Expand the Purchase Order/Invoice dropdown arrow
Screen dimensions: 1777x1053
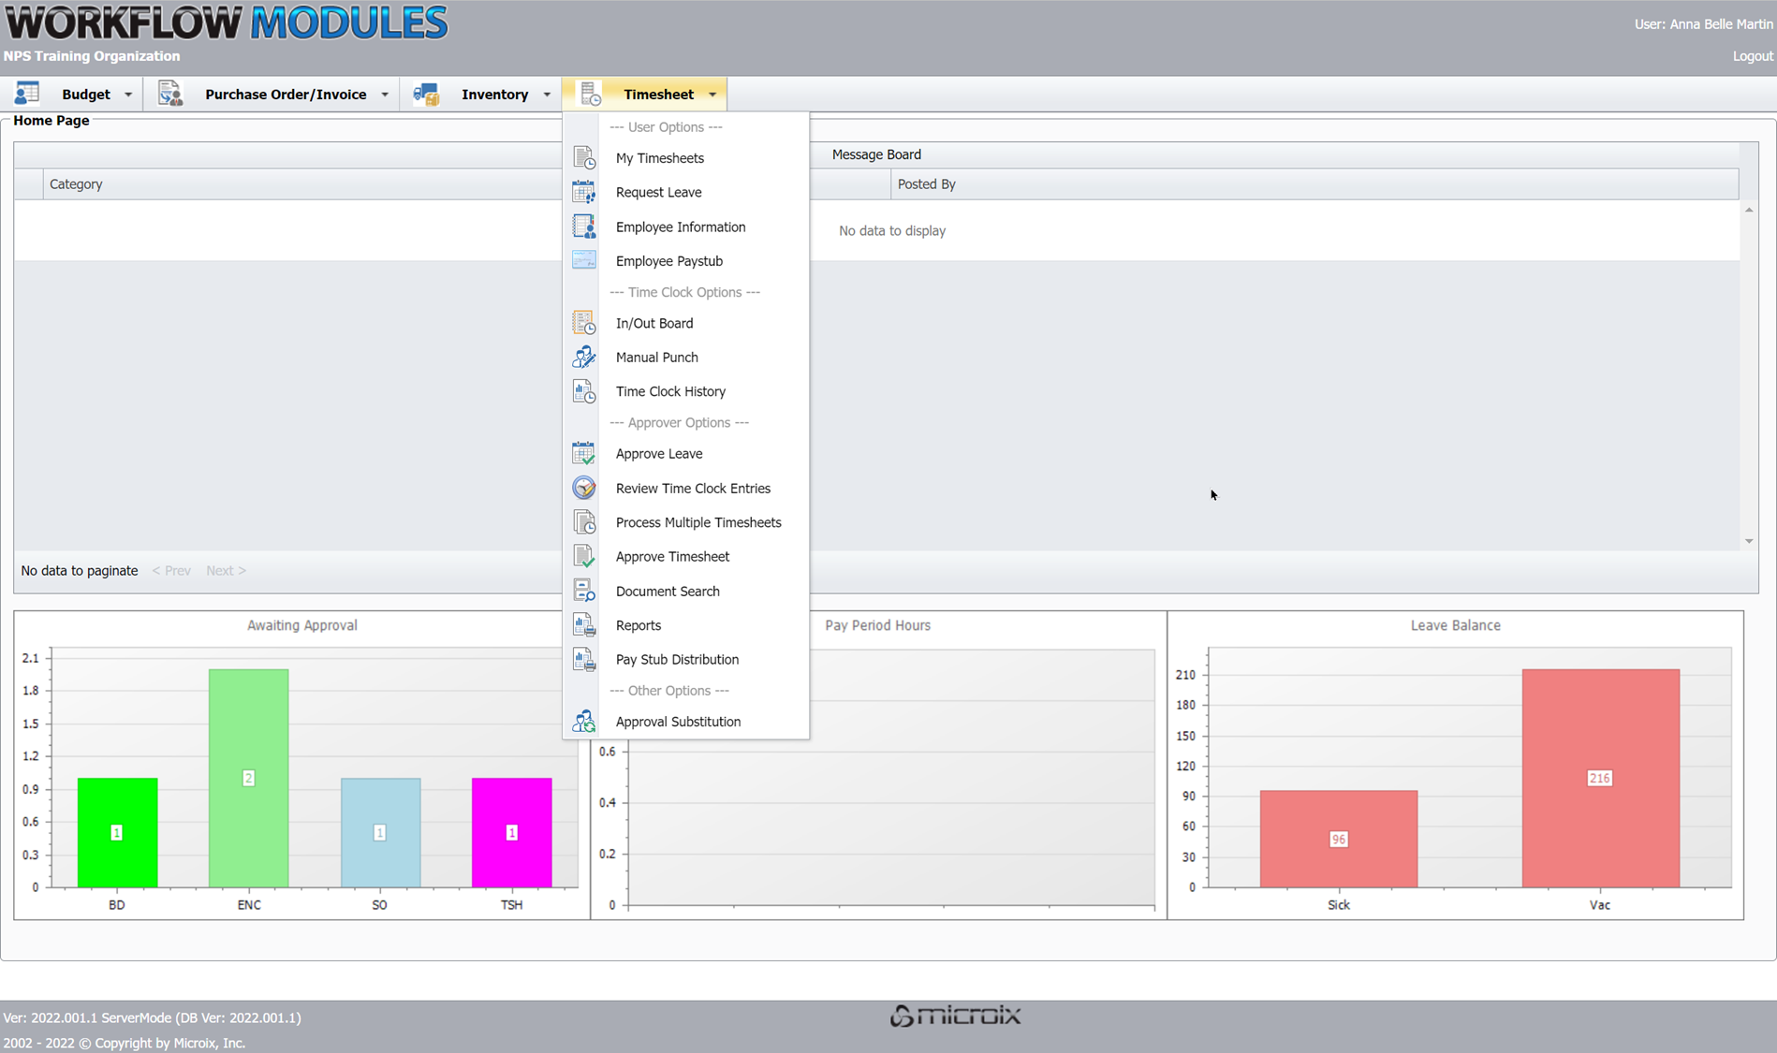pyautogui.click(x=385, y=95)
